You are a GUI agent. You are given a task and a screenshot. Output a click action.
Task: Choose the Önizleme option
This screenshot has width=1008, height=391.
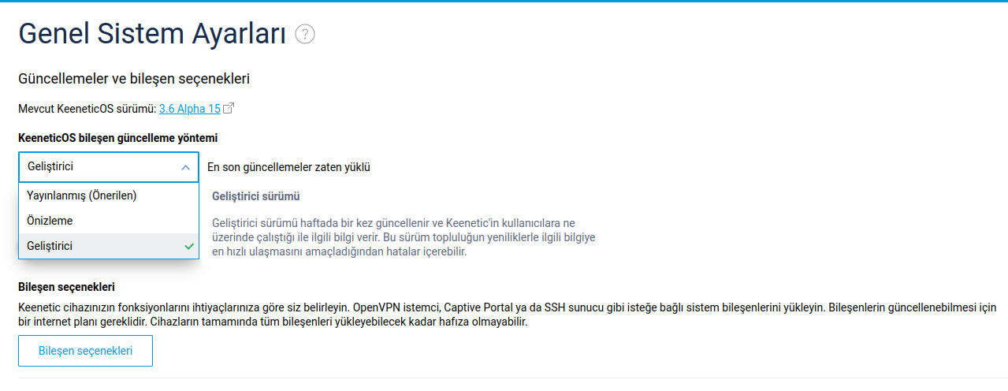pos(109,221)
